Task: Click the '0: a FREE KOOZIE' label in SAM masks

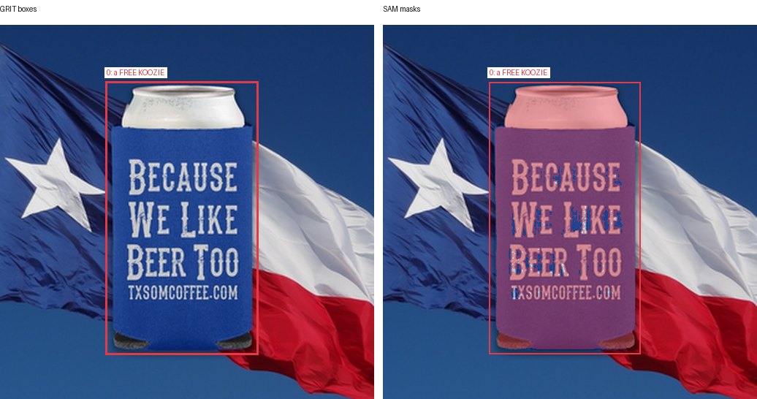Action: coord(519,72)
